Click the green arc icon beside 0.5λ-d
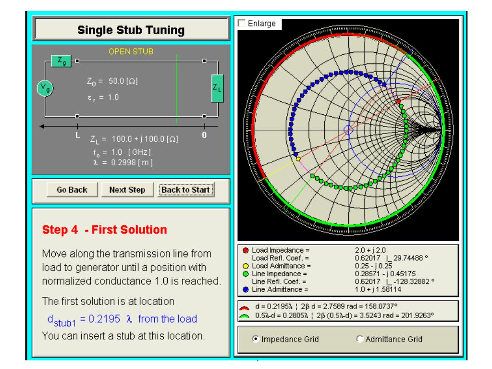The width and height of the screenshot is (492, 369). (245, 316)
